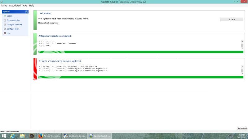Click the green Update icon in sidebar
The height and width of the screenshot is (139, 248).
point(5,16)
